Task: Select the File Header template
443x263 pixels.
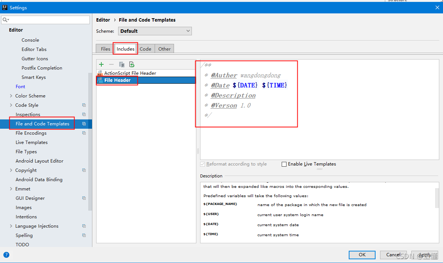Action: (146, 80)
